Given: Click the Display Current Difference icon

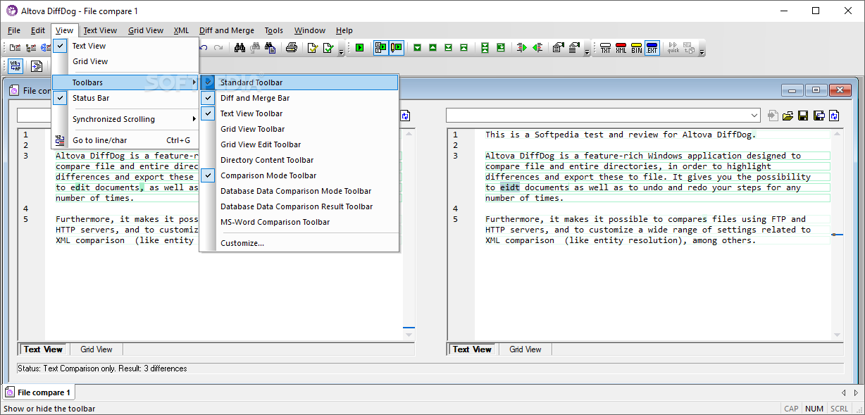Looking at the screenshot, I should pyautogui.click(x=485, y=48).
